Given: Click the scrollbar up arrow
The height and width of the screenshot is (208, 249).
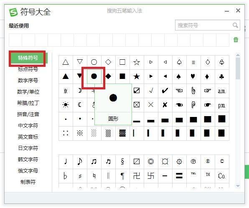Looking at the screenshot, I should coord(238,55).
